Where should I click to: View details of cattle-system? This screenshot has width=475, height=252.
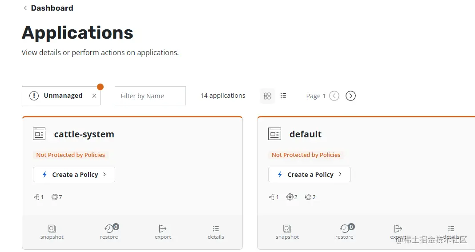click(x=216, y=232)
